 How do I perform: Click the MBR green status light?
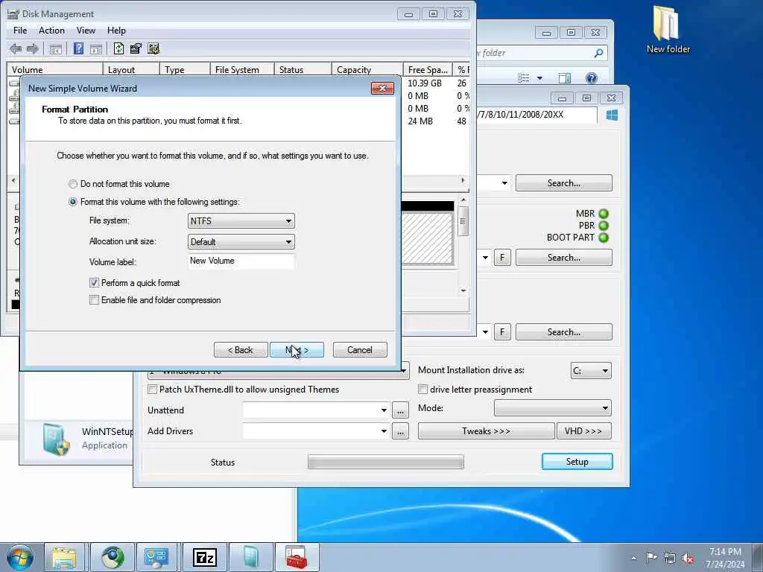click(604, 214)
